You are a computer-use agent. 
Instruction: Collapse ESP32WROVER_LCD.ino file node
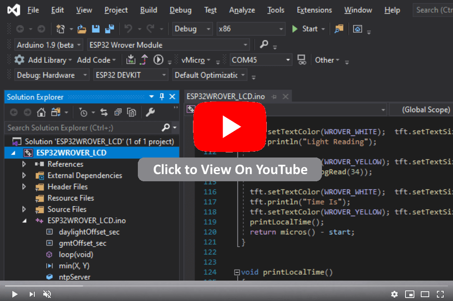tap(25, 221)
